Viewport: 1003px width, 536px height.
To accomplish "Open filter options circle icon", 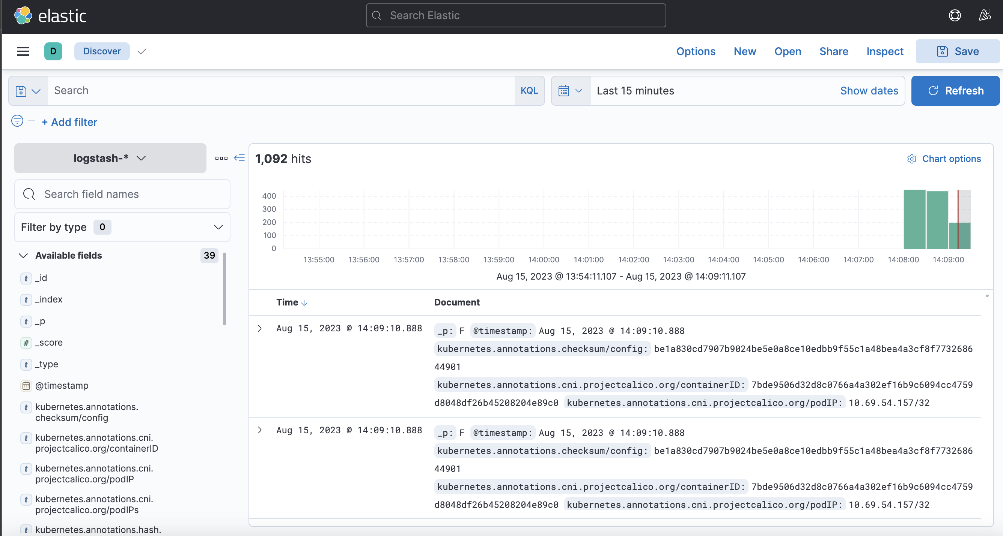I will click(x=17, y=121).
